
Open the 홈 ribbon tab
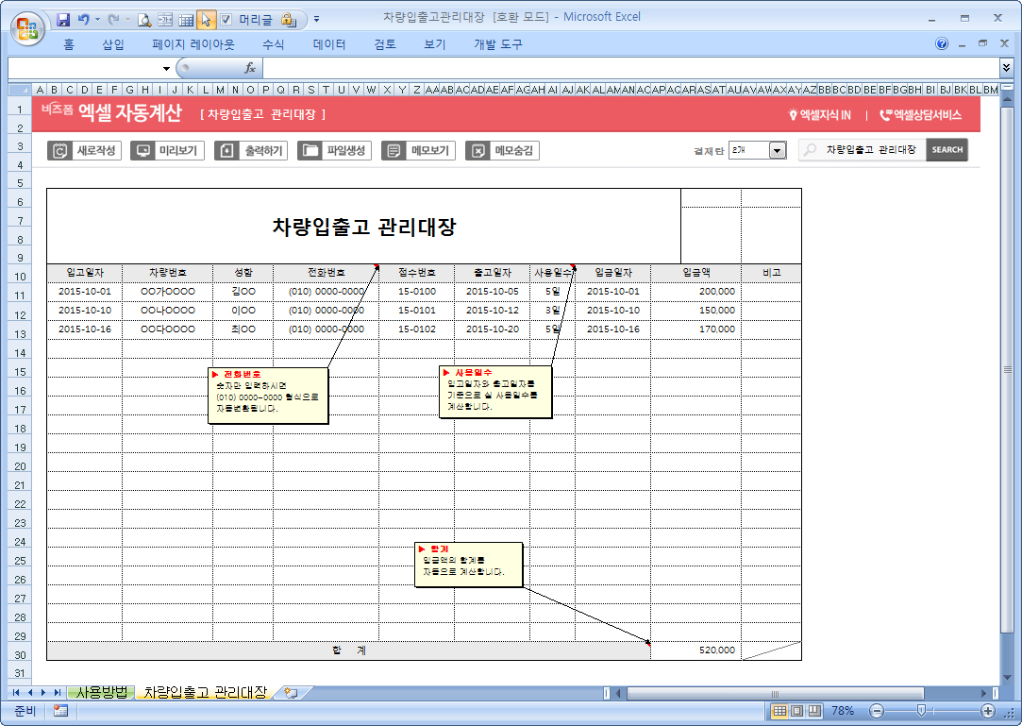pos(69,44)
